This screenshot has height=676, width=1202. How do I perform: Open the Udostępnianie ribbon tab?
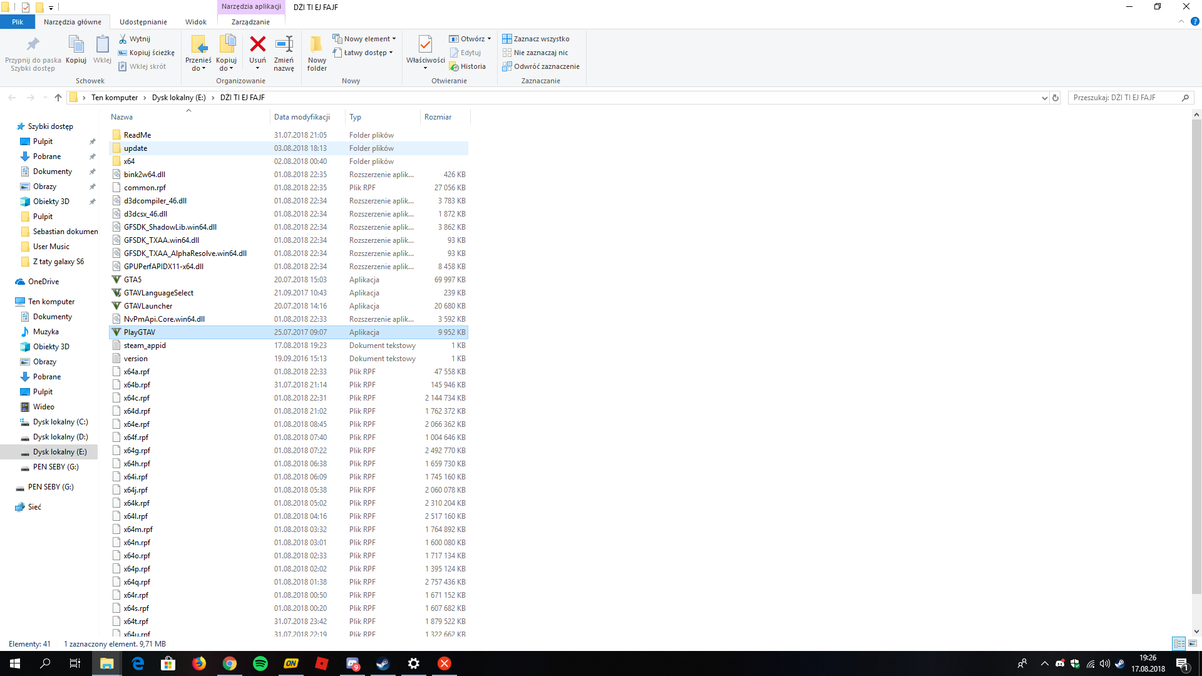[x=143, y=22]
